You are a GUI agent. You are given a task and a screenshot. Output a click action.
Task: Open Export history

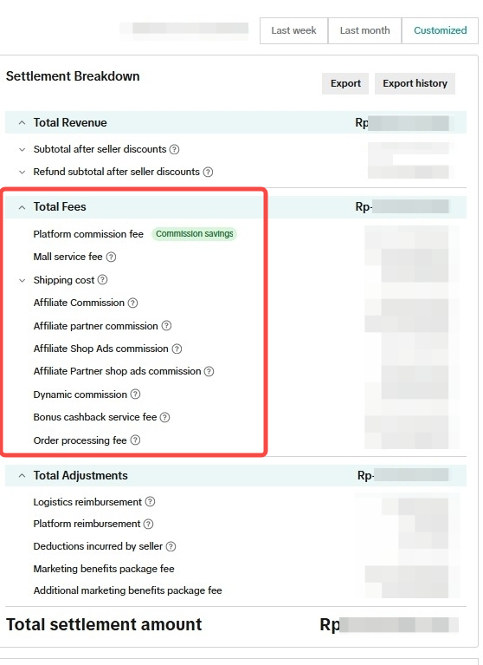[x=415, y=83]
